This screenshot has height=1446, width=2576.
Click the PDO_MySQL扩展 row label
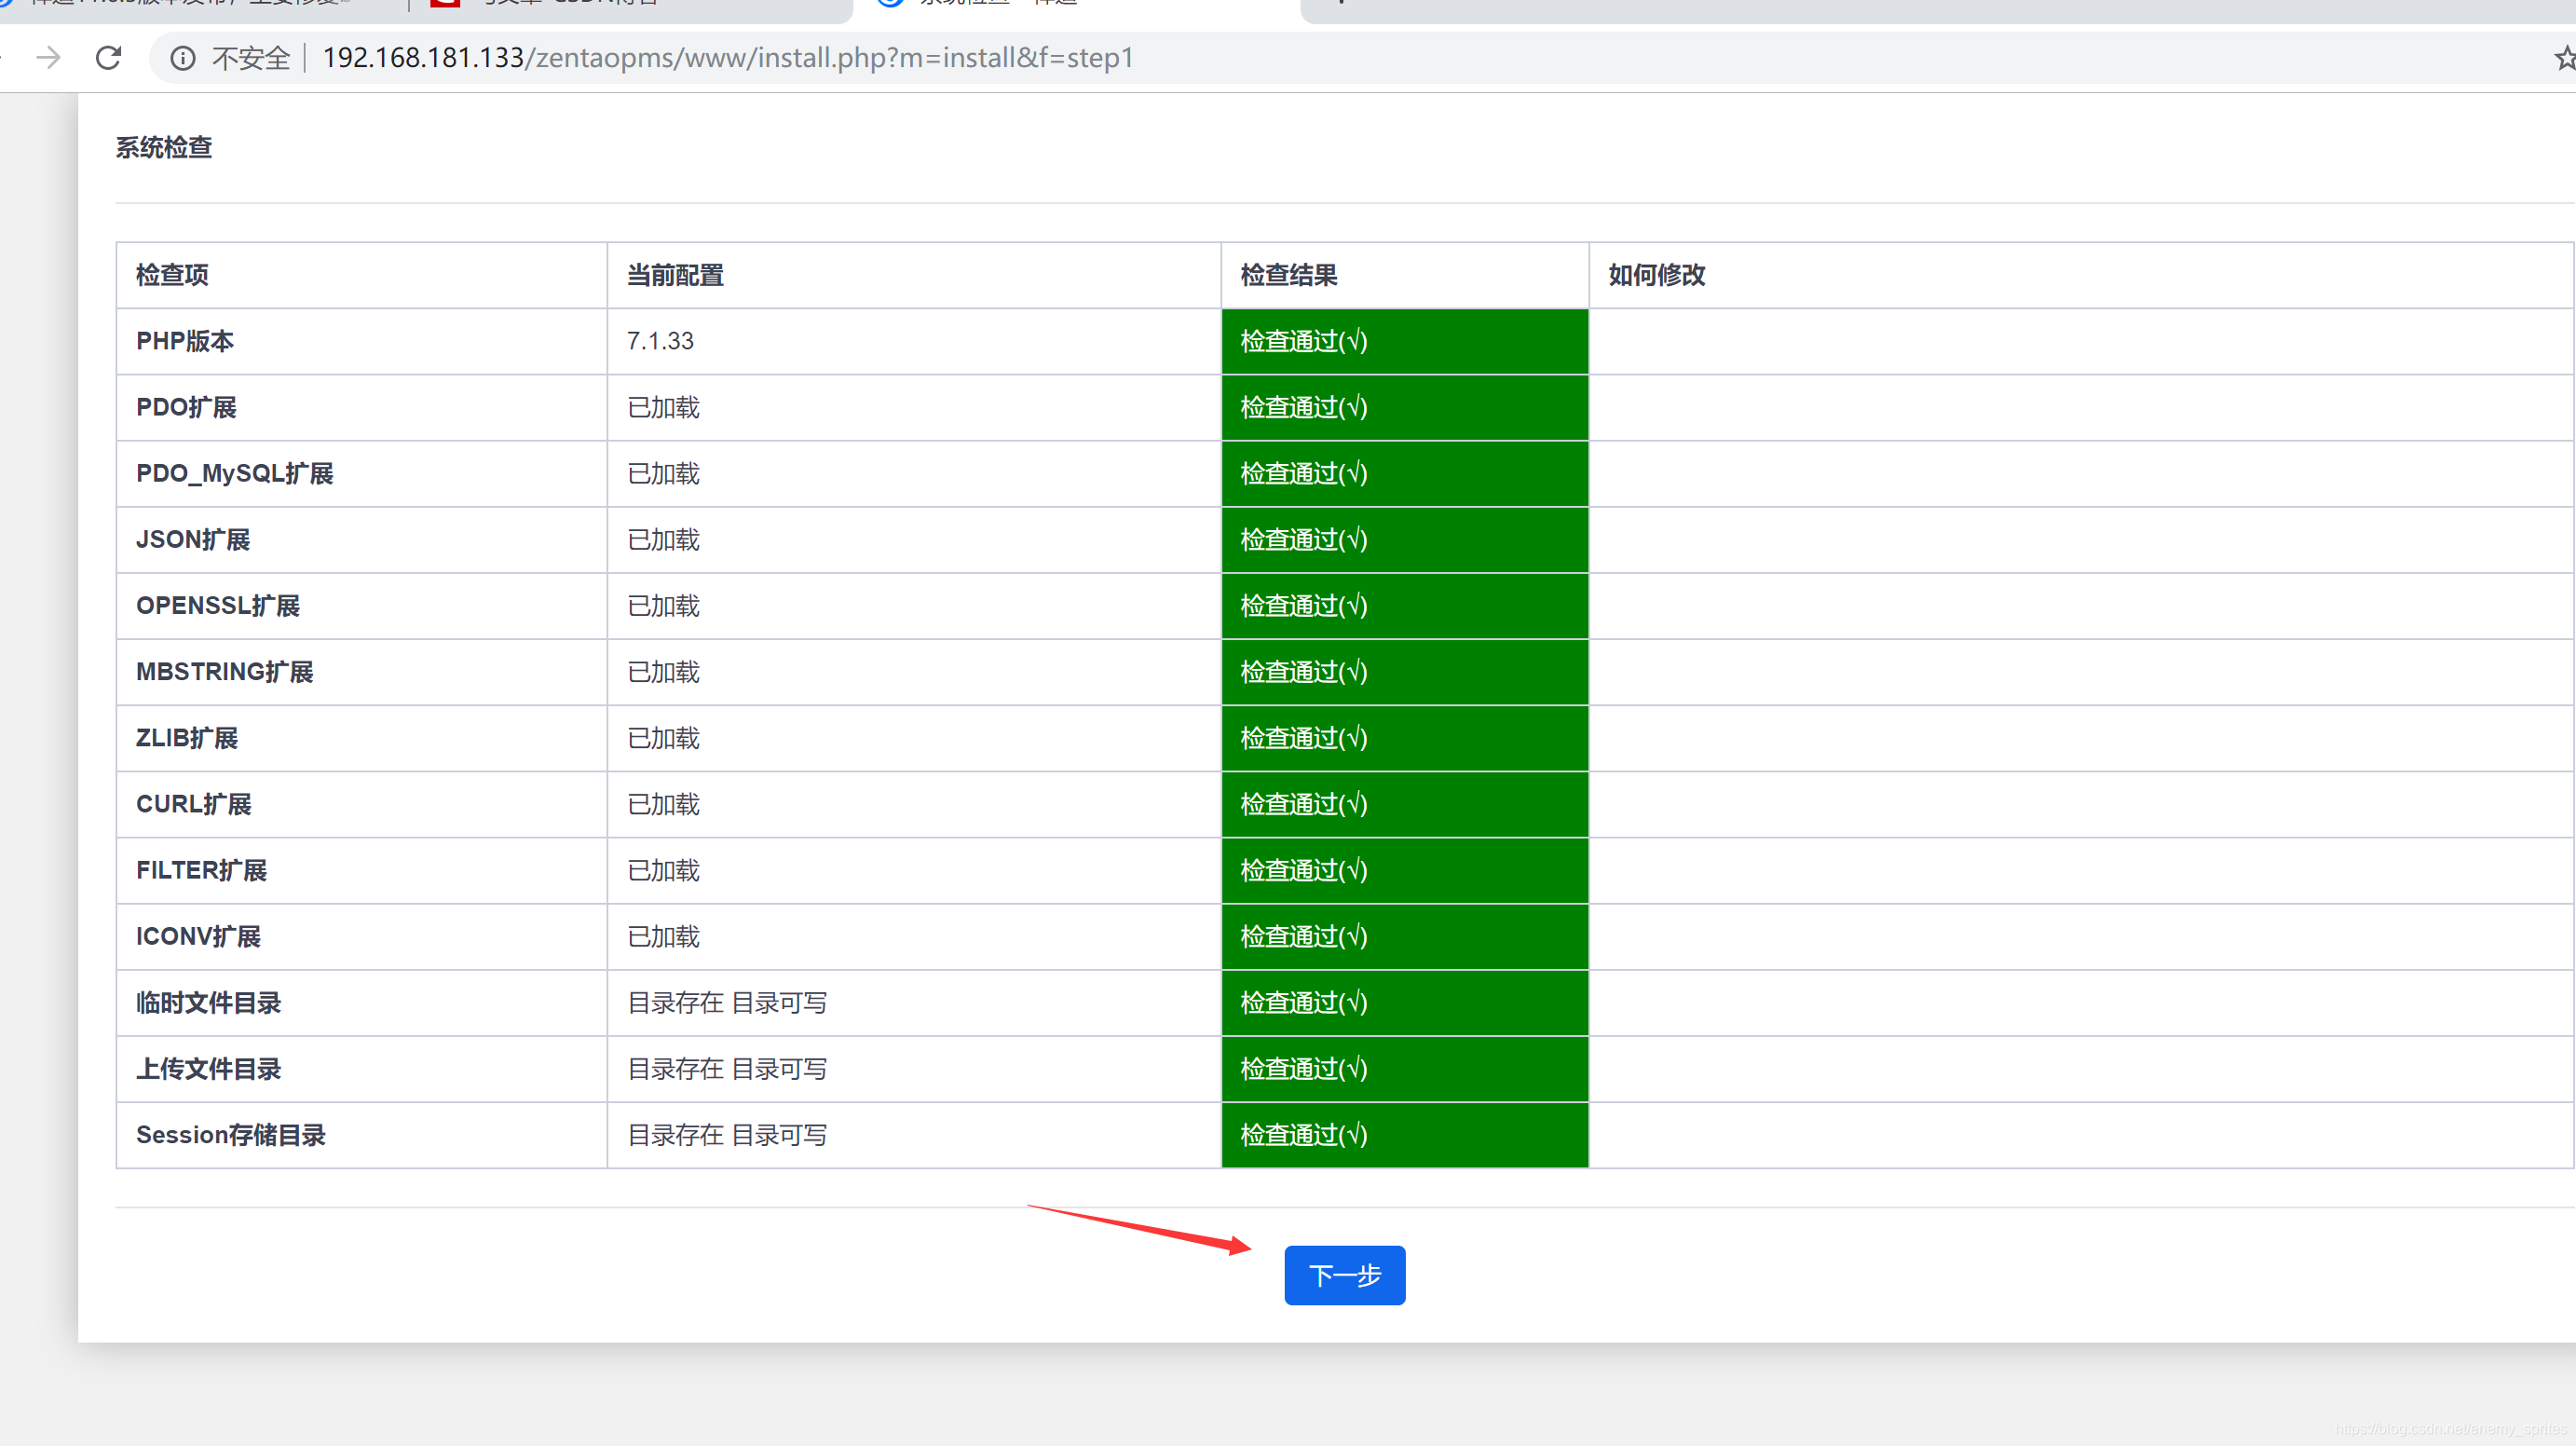[x=234, y=473]
